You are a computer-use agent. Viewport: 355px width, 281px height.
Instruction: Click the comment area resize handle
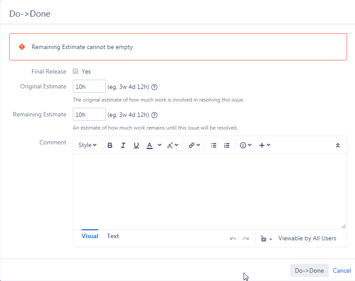point(344,226)
